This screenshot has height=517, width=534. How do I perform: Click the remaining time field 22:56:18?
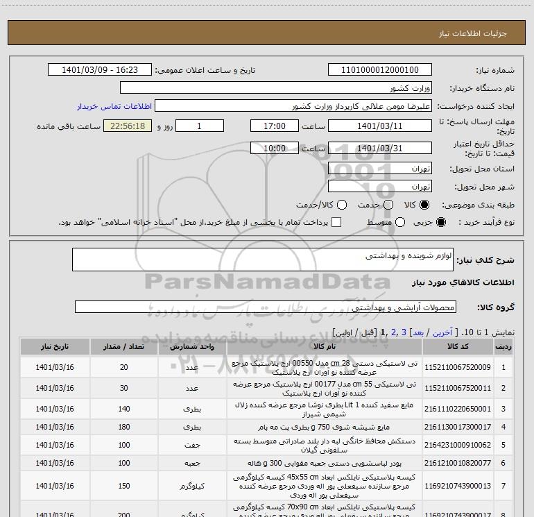pyautogui.click(x=128, y=126)
